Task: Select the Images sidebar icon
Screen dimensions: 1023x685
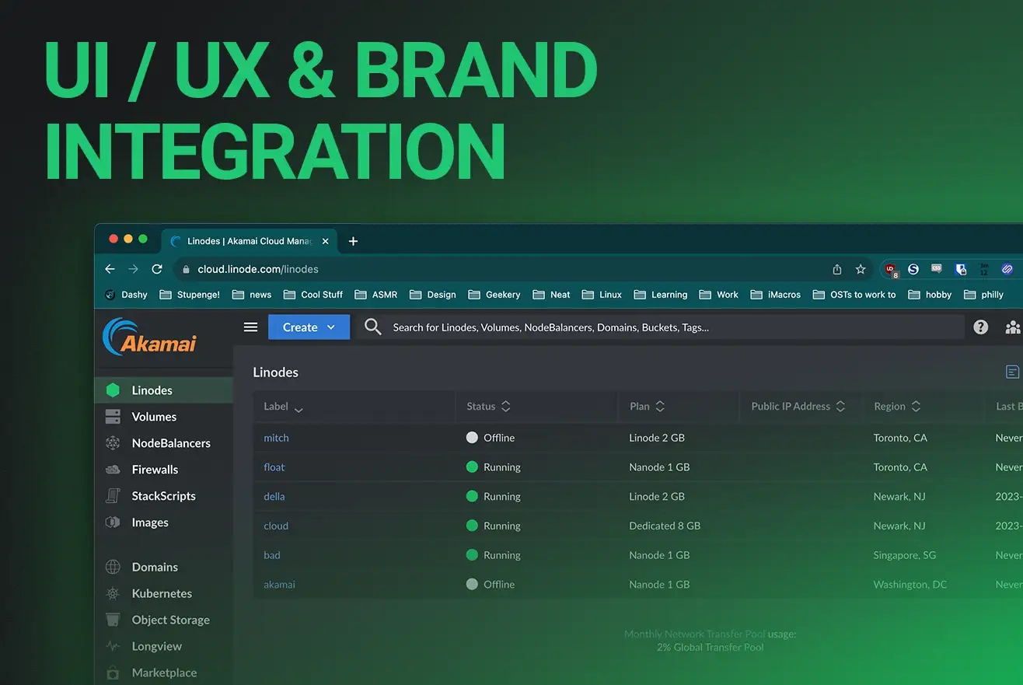Action: (114, 522)
